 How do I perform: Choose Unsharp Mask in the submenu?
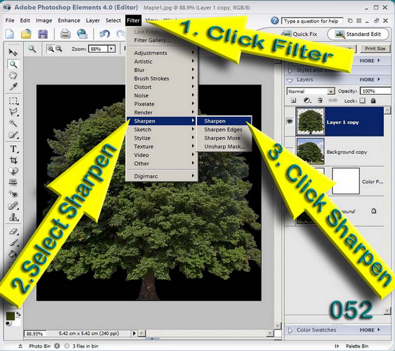(225, 146)
